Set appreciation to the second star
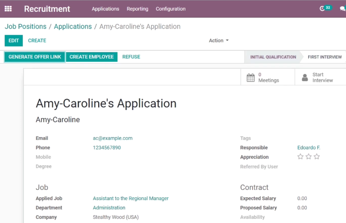This screenshot has height=223, width=346. tap(309, 157)
